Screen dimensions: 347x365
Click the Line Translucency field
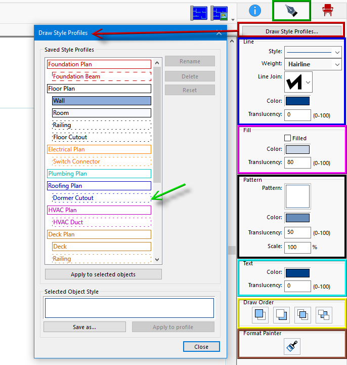[297, 115]
